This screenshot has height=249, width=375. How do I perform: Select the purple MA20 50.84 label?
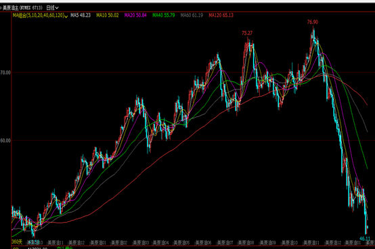click(x=135, y=16)
